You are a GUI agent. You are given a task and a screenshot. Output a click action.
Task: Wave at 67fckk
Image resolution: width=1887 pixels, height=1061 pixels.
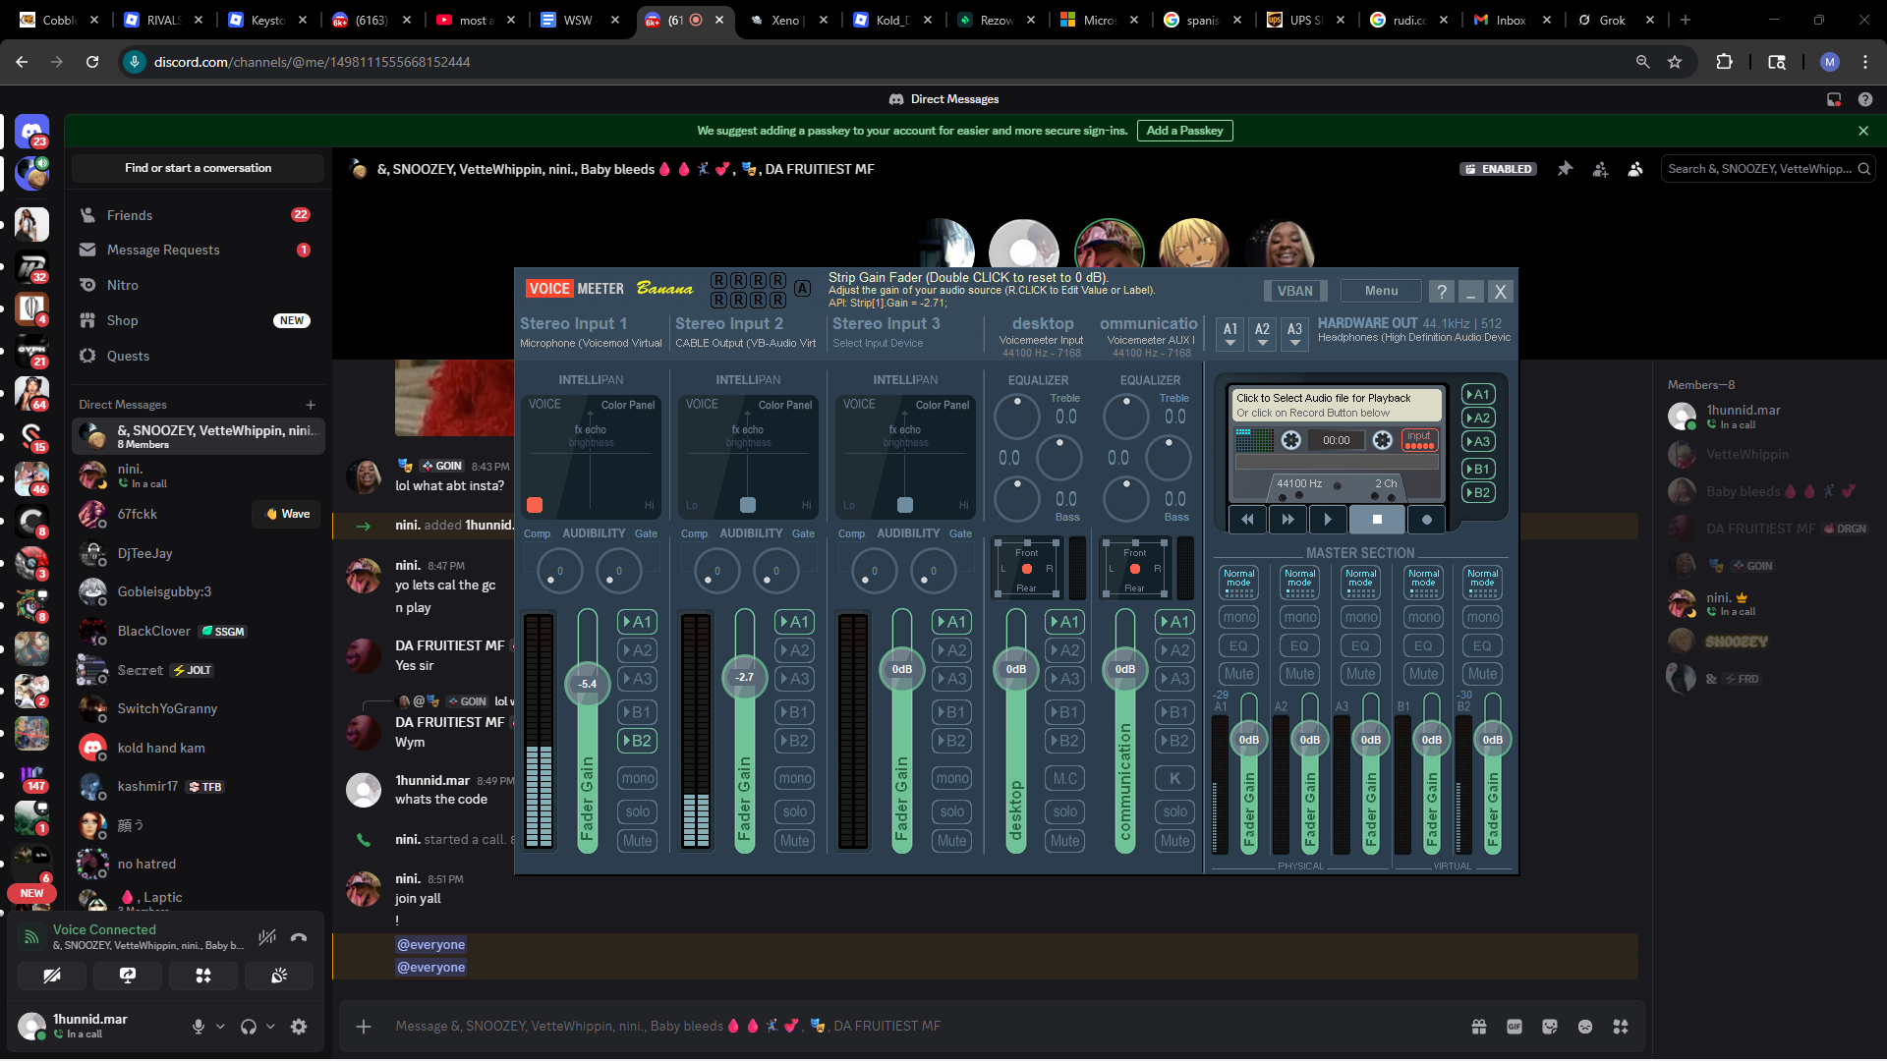(x=287, y=514)
